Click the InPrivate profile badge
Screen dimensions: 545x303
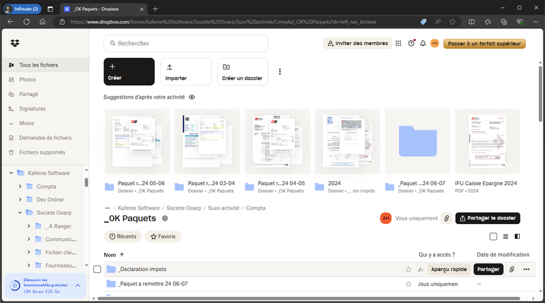point(22,9)
